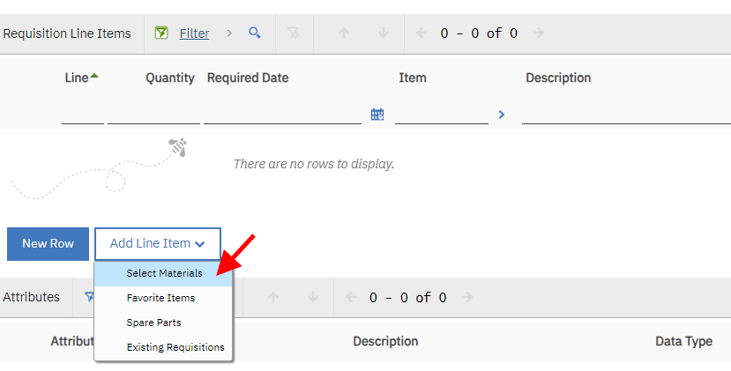Sort by the Required Date column header
Screen dimensions: 731x371
click(248, 78)
